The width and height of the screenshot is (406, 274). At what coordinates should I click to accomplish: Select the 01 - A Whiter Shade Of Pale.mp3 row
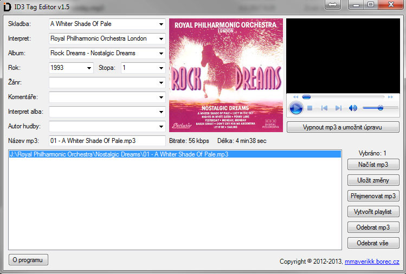point(175,154)
